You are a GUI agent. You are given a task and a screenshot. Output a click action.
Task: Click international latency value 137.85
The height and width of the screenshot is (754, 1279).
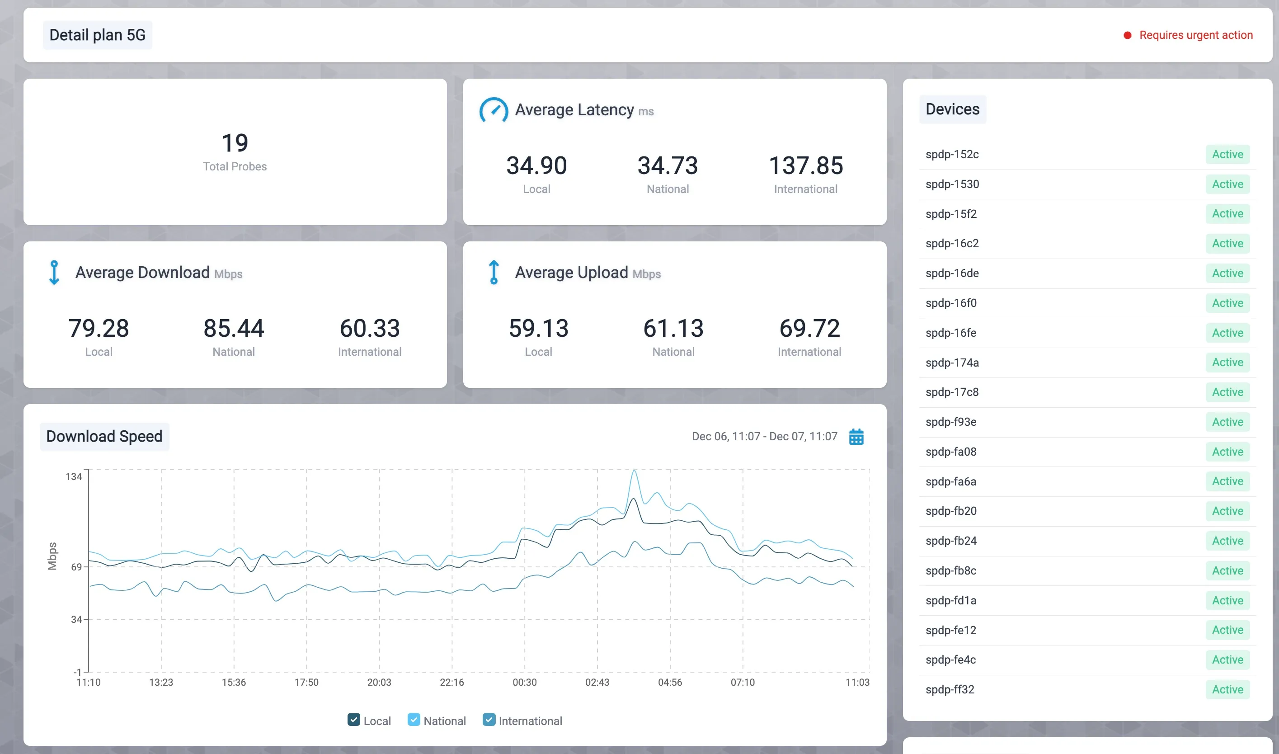coord(806,165)
